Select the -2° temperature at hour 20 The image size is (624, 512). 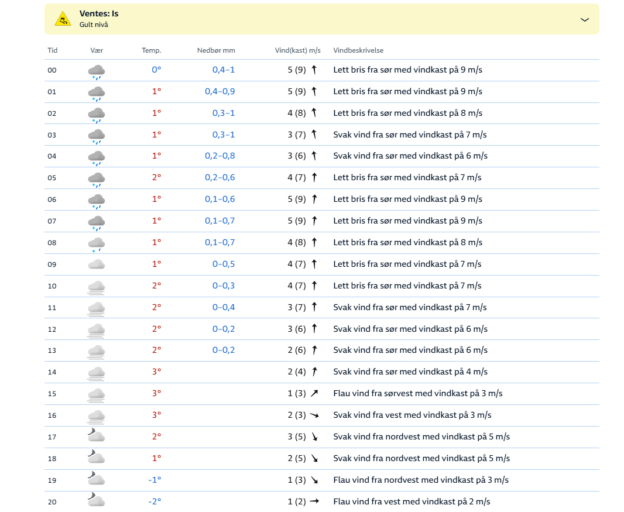point(155,501)
